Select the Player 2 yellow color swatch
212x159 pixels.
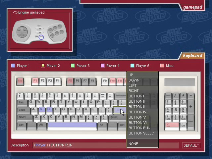tap(43, 66)
